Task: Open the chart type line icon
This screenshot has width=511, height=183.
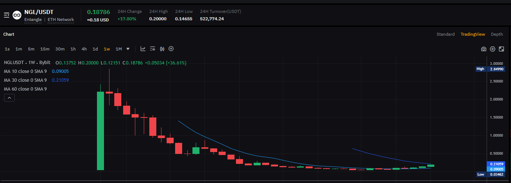Action: point(143,49)
